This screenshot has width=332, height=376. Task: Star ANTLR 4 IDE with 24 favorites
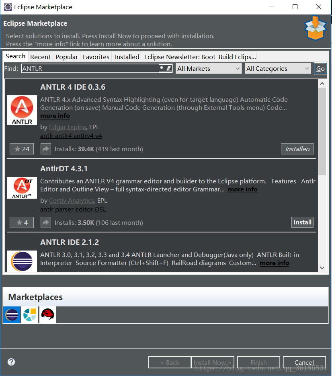click(22, 149)
